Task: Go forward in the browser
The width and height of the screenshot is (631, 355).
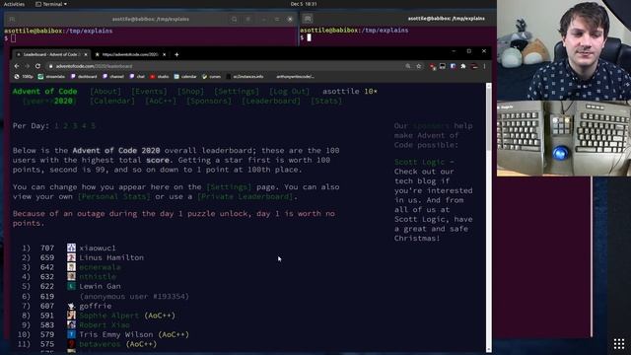Action: click(x=27, y=66)
